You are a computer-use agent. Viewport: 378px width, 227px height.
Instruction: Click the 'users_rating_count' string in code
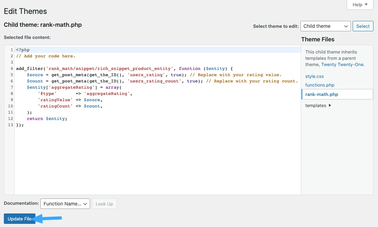click(154, 81)
